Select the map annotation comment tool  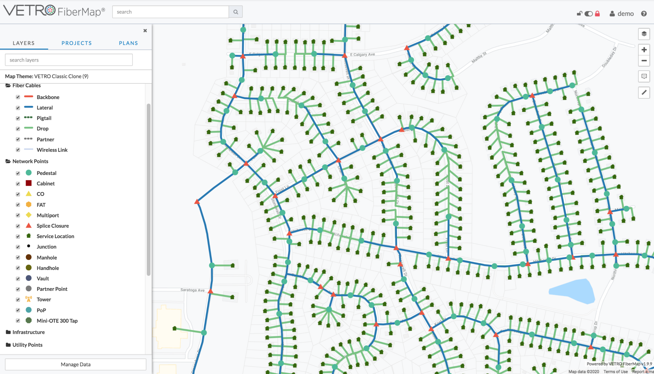(x=644, y=76)
